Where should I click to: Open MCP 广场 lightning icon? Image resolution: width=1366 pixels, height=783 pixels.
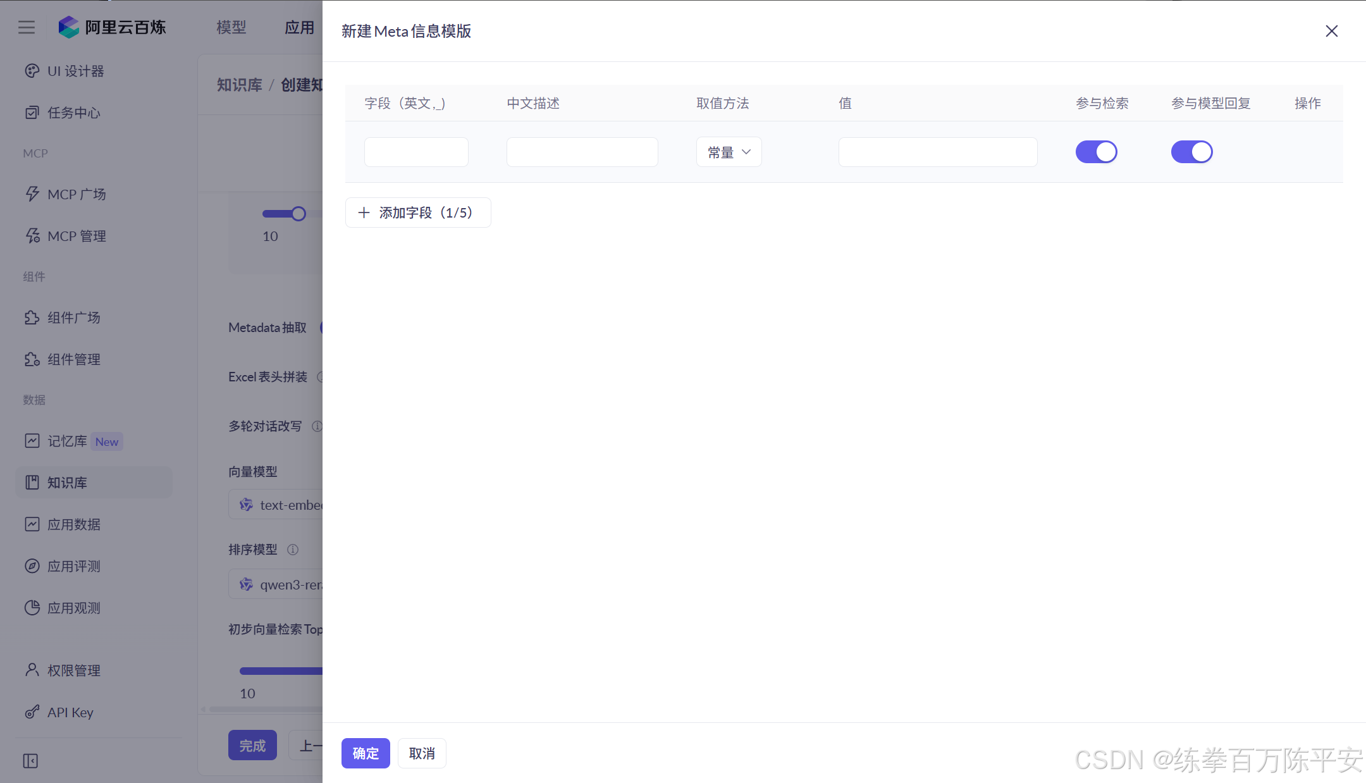point(32,194)
